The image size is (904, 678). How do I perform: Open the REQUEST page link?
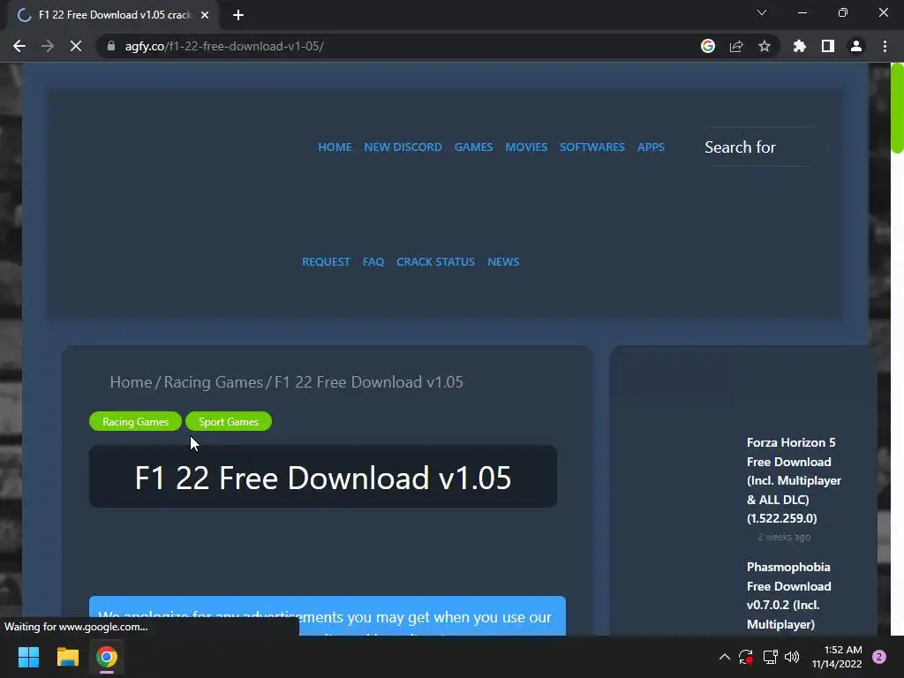coord(326,261)
